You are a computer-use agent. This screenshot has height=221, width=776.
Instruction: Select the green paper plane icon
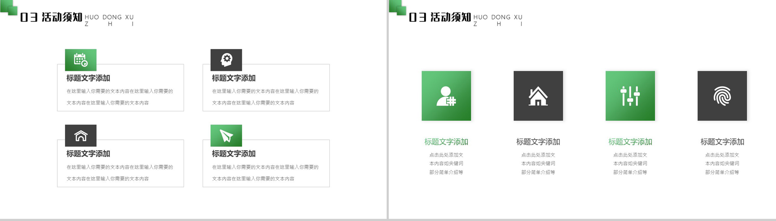(x=226, y=136)
